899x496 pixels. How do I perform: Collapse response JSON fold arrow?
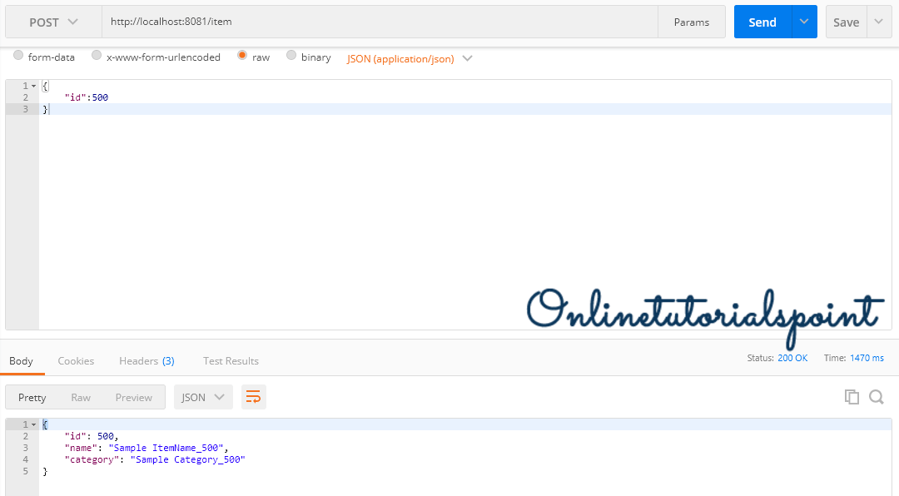pyautogui.click(x=33, y=425)
